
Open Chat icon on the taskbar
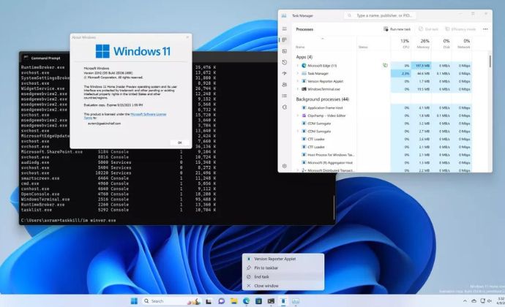[x=221, y=301]
